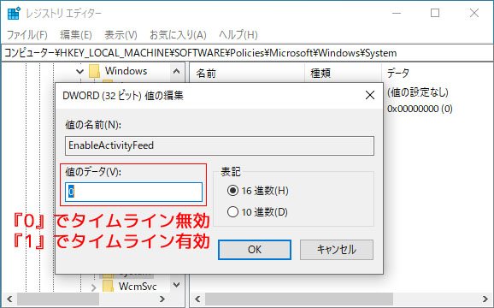Click the registry path address bar
The width and height of the screenshot is (494, 308).
(247, 53)
